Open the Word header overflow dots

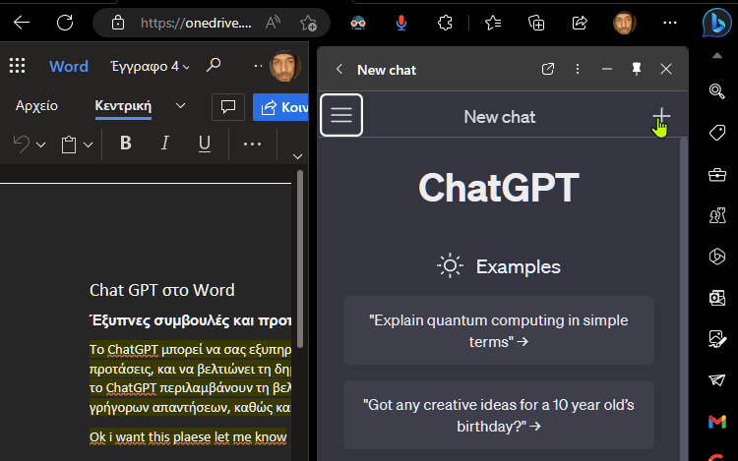[x=259, y=66]
